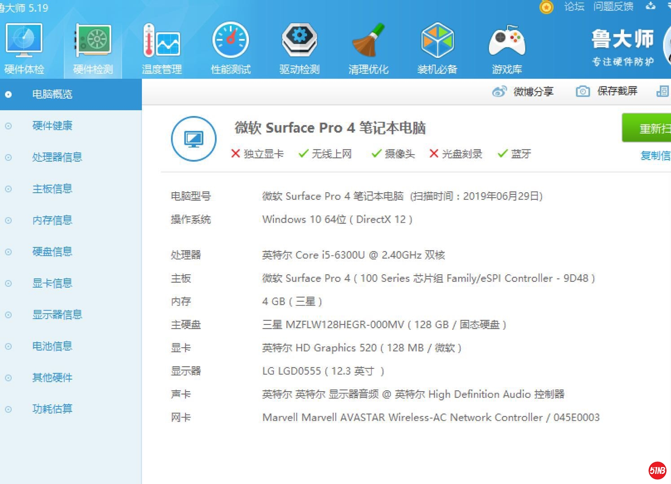Click 保存截屏 save screenshot camera
This screenshot has width=671, height=484.
pyautogui.click(x=583, y=91)
